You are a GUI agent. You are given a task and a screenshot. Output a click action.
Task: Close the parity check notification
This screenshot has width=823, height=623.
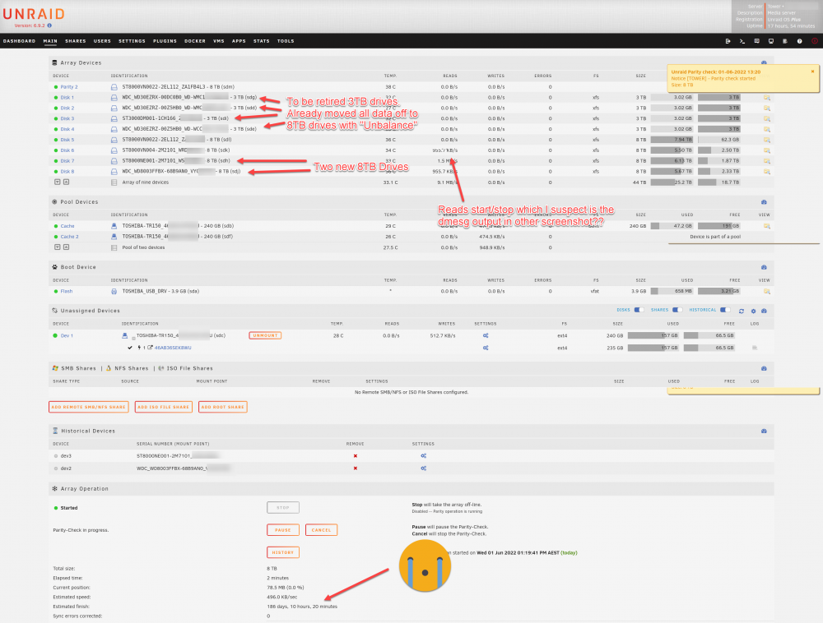point(812,72)
